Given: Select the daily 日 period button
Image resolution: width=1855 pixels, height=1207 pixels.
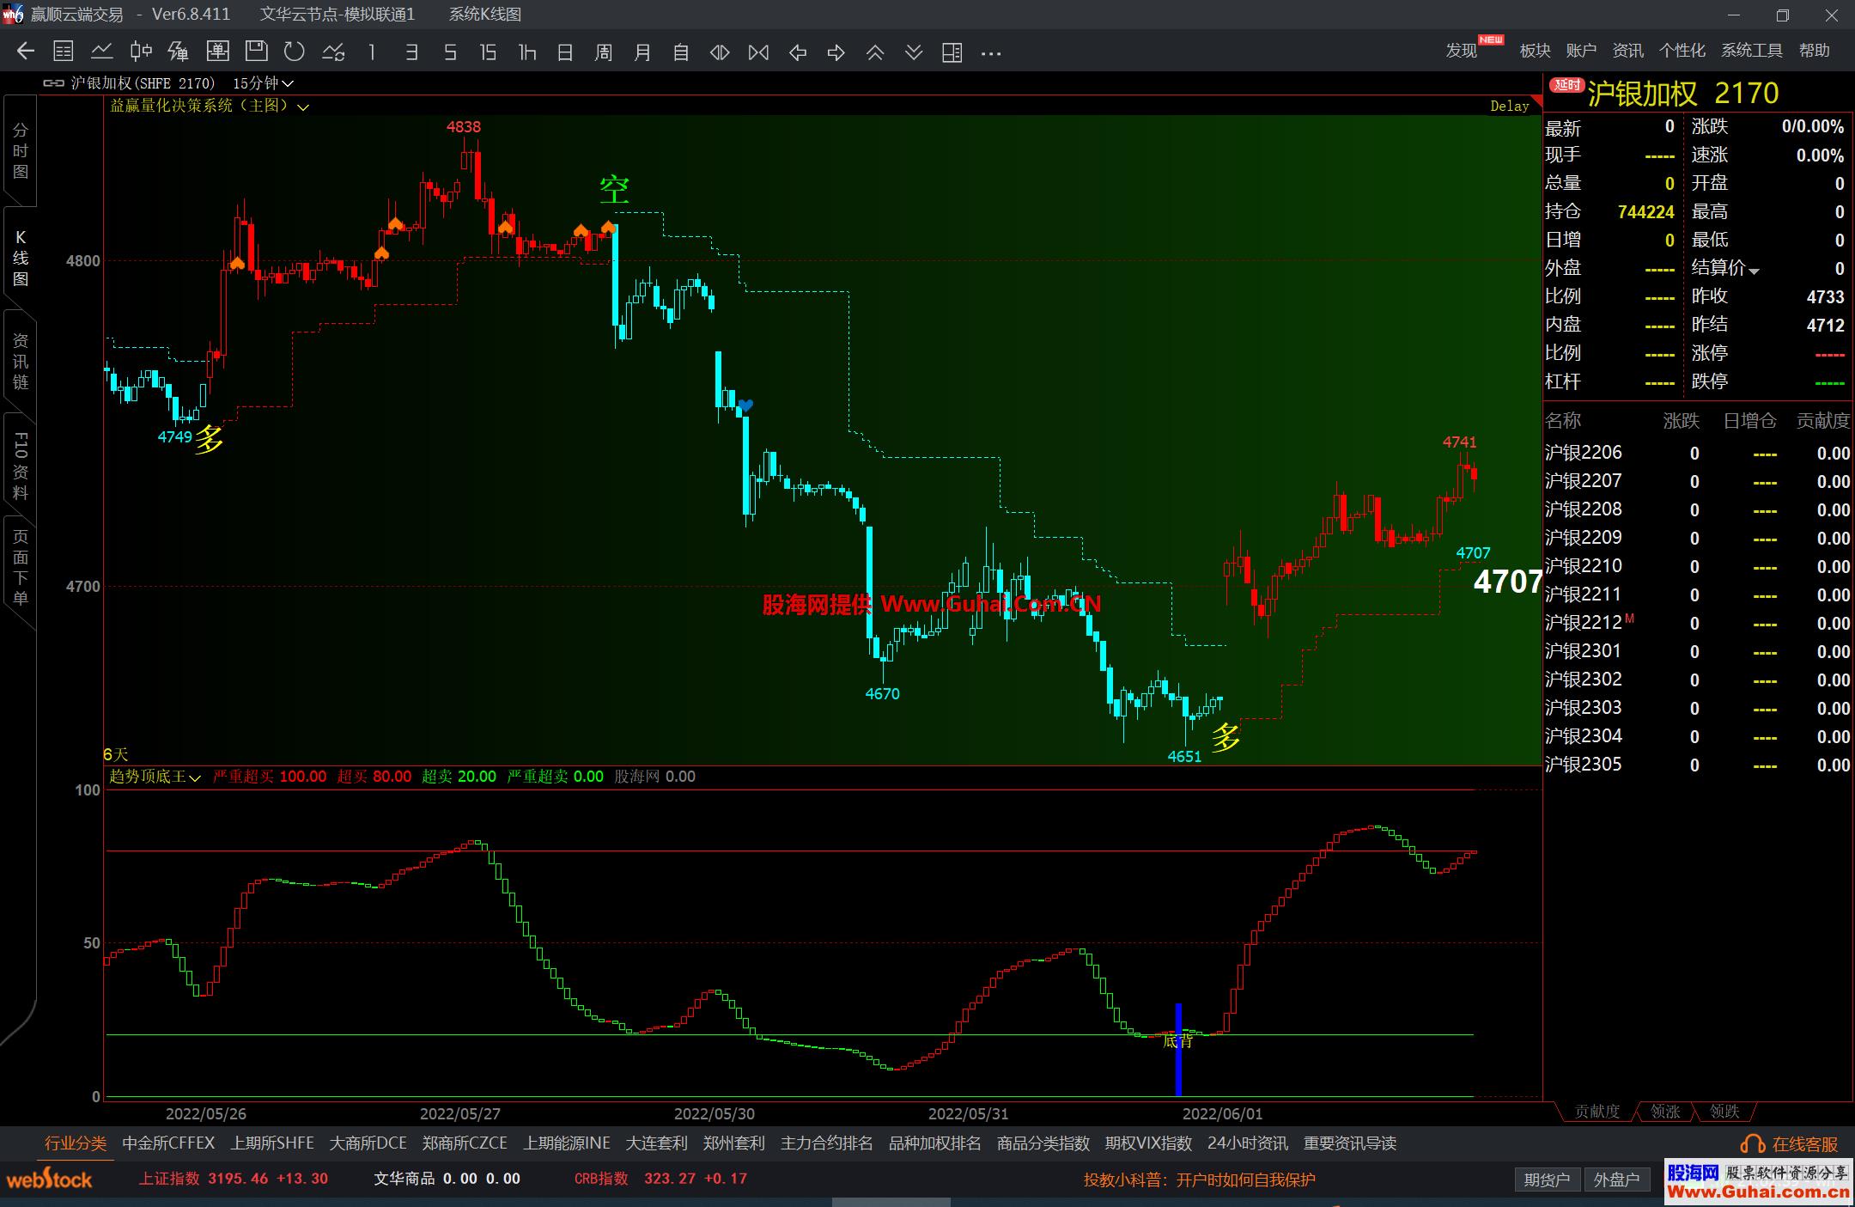Looking at the screenshot, I should coord(565,52).
